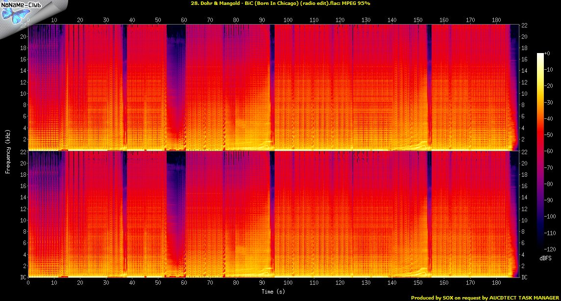Viewport: 561px width, 301px height.
Task: Click the 100 tick on the bottom time axis
Action: pyautogui.click(x=288, y=283)
